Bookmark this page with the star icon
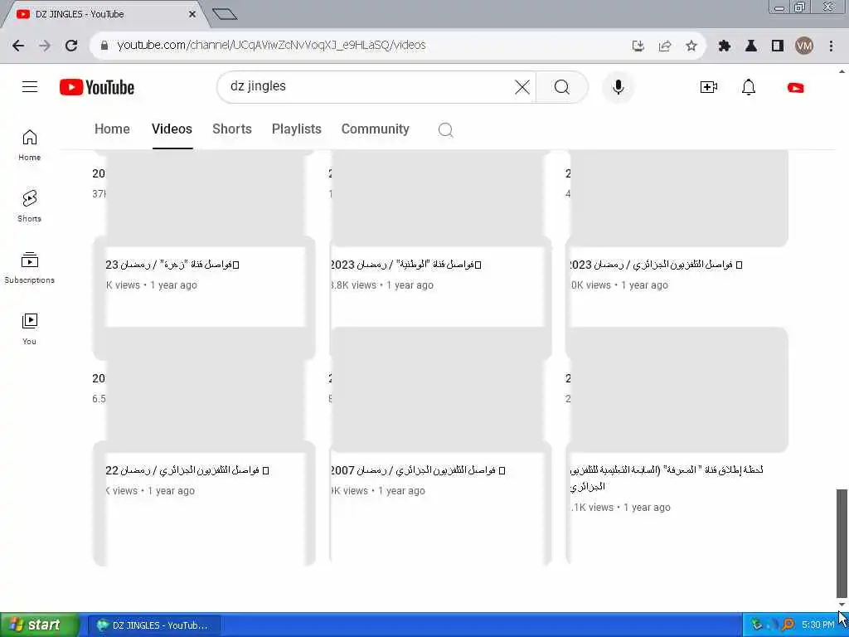The height and width of the screenshot is (637, 849). pos(691,46)
